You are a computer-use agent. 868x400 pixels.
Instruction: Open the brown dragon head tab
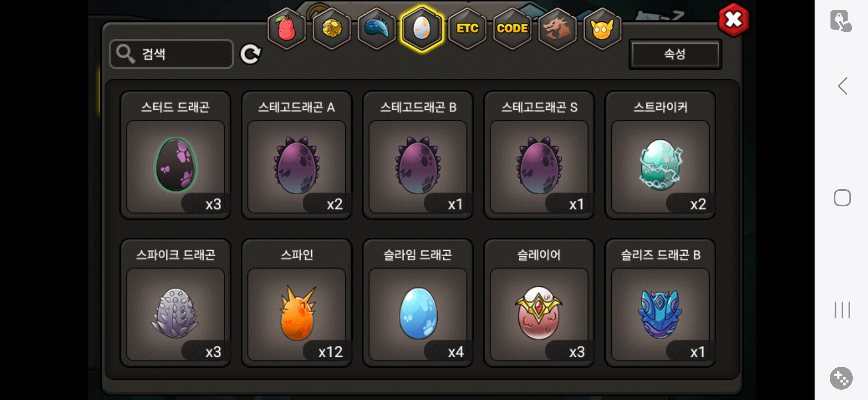(x=557, y=29)
